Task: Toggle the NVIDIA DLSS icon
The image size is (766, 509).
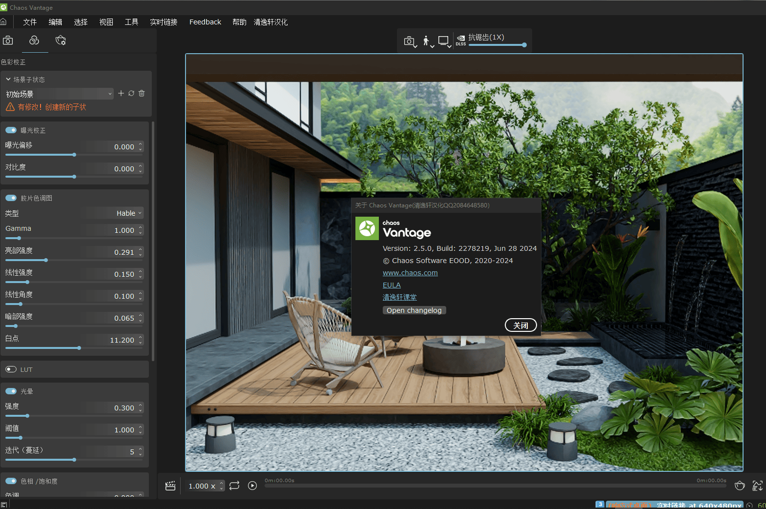Action: coord(461,41)
